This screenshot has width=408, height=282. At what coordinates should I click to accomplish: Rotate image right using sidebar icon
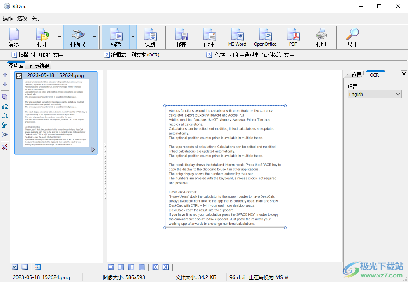coord(5,116)
